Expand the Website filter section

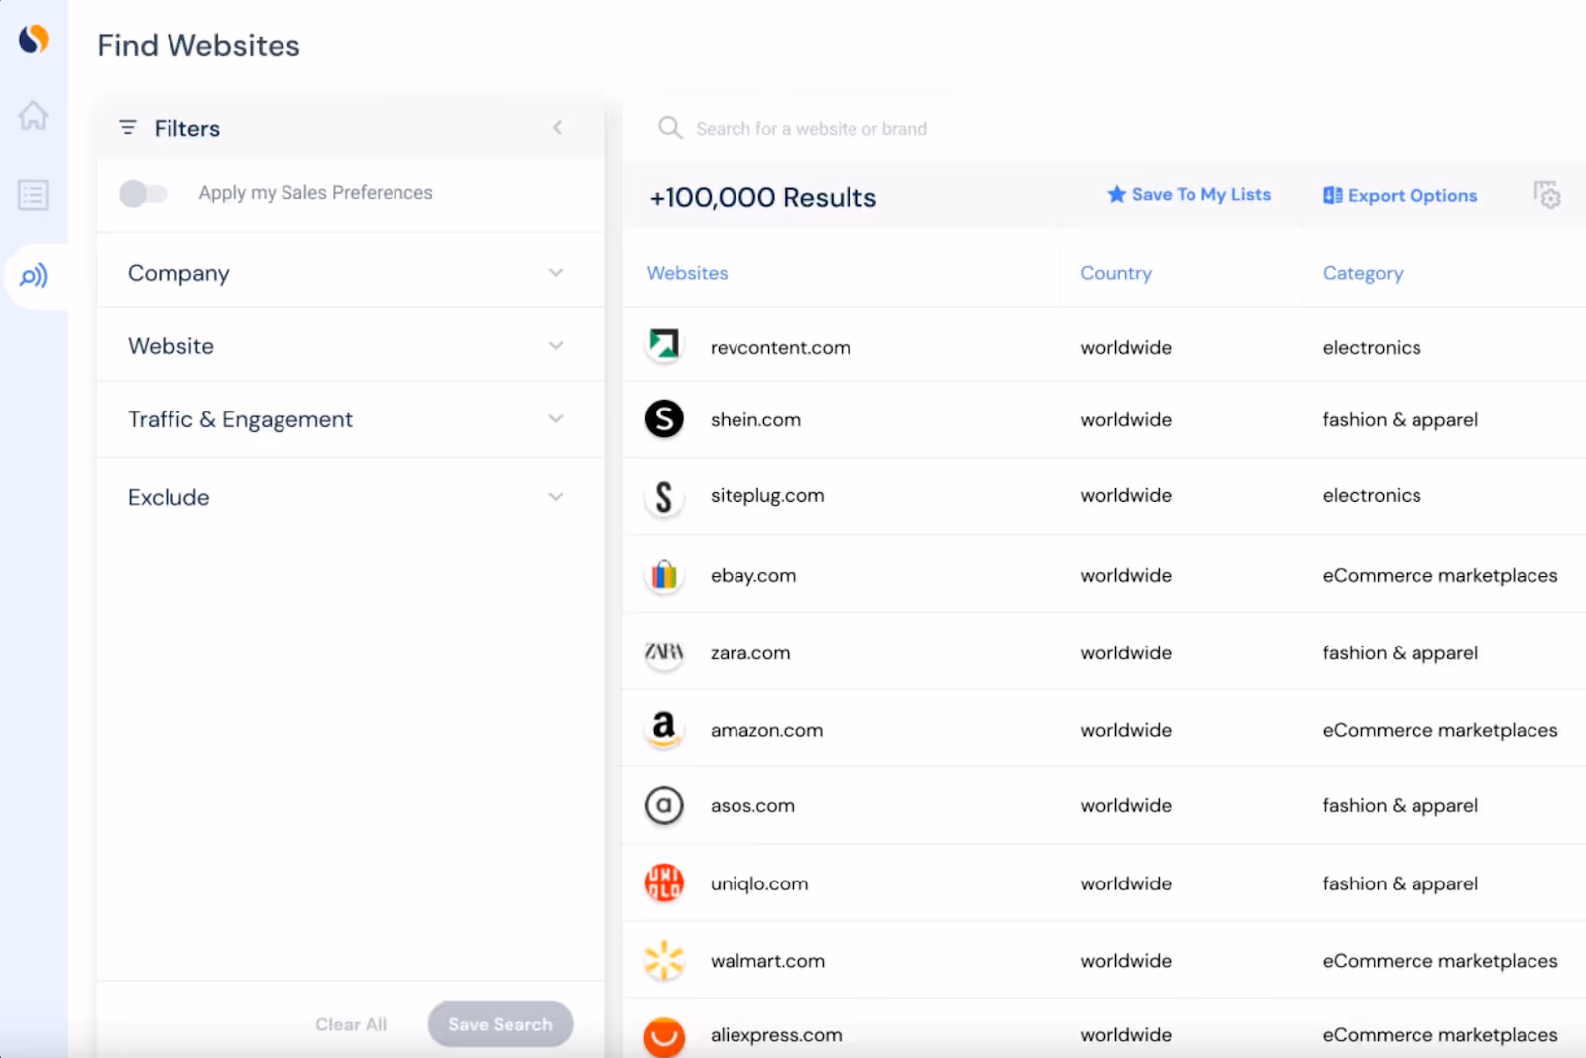350,345
